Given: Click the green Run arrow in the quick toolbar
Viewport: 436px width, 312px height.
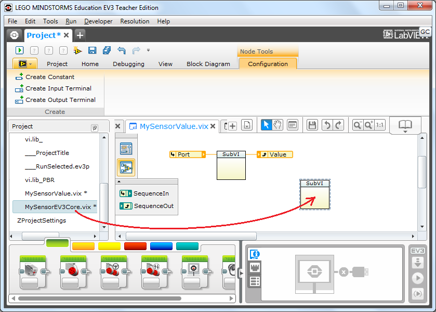Looking at the screenshot, I should point(19,50).
